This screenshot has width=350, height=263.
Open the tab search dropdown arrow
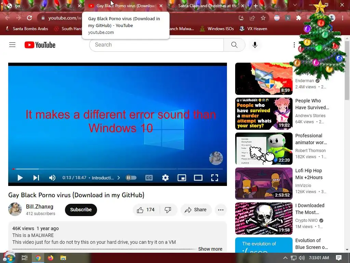tap(295, 5)
